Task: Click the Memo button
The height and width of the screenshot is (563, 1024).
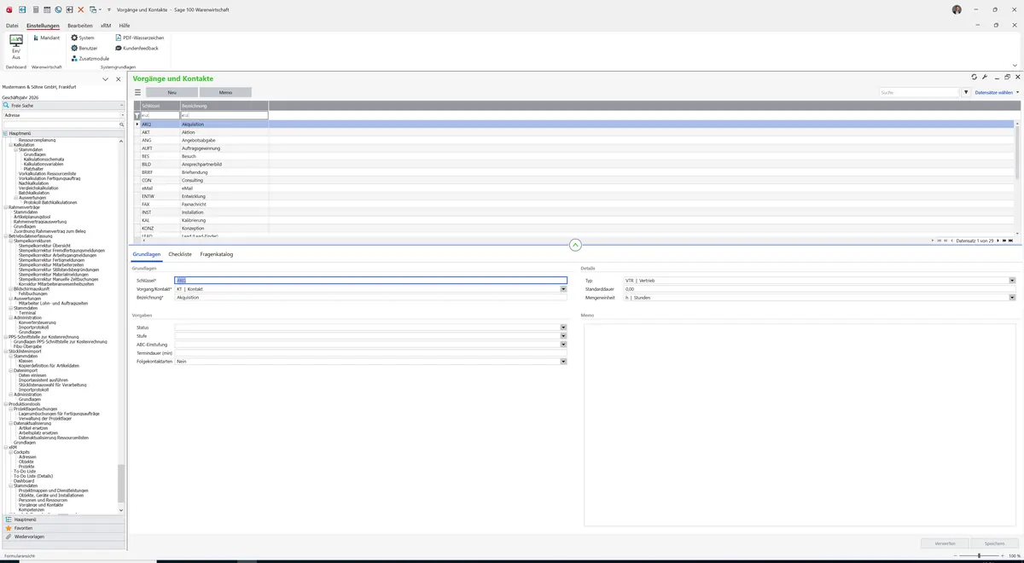Action: tap(225, 92)
